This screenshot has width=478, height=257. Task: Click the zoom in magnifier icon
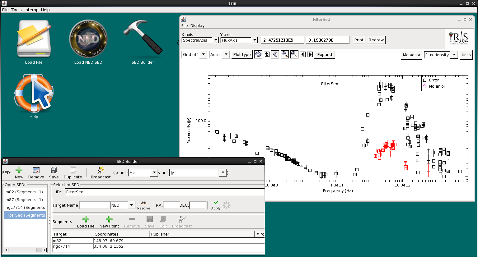point(294,54)
